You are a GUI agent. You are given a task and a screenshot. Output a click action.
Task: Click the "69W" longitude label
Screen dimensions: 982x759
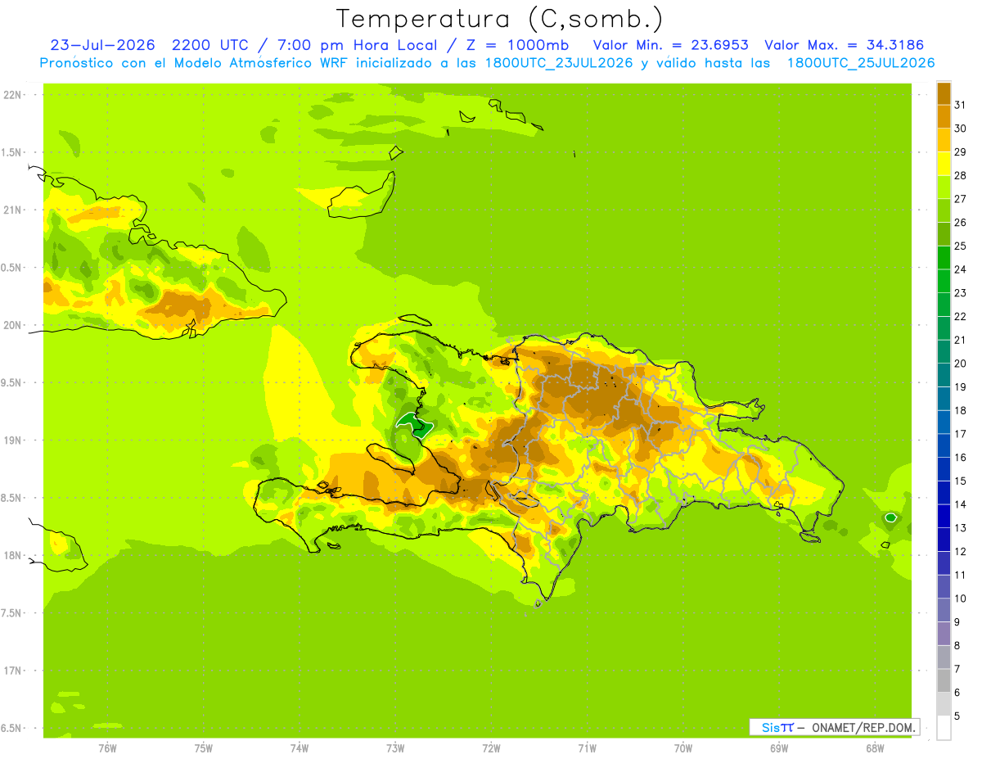point(779,748)
